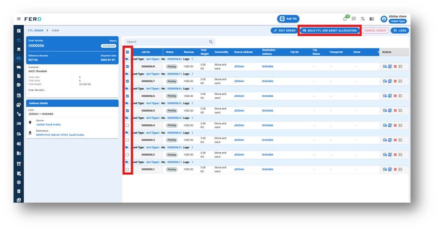Open job number link 0000056/8 in group row
This screenshot has height=230, width=438.
click(174, 59)
